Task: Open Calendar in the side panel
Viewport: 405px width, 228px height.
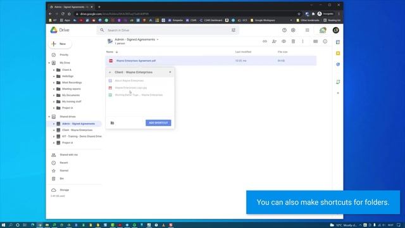Action: [x=338, y=42]
